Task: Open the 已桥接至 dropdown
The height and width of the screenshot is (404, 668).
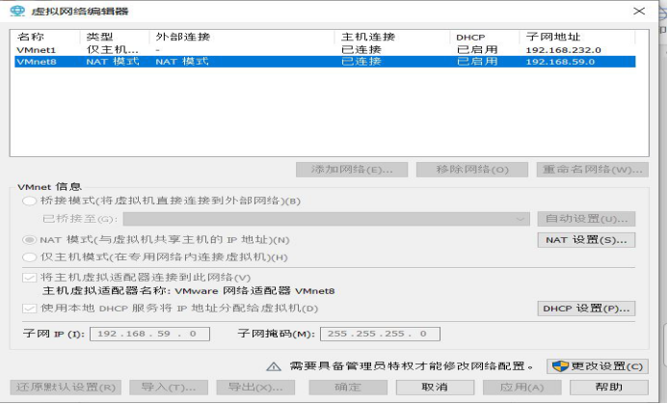Action: (327, 219)
